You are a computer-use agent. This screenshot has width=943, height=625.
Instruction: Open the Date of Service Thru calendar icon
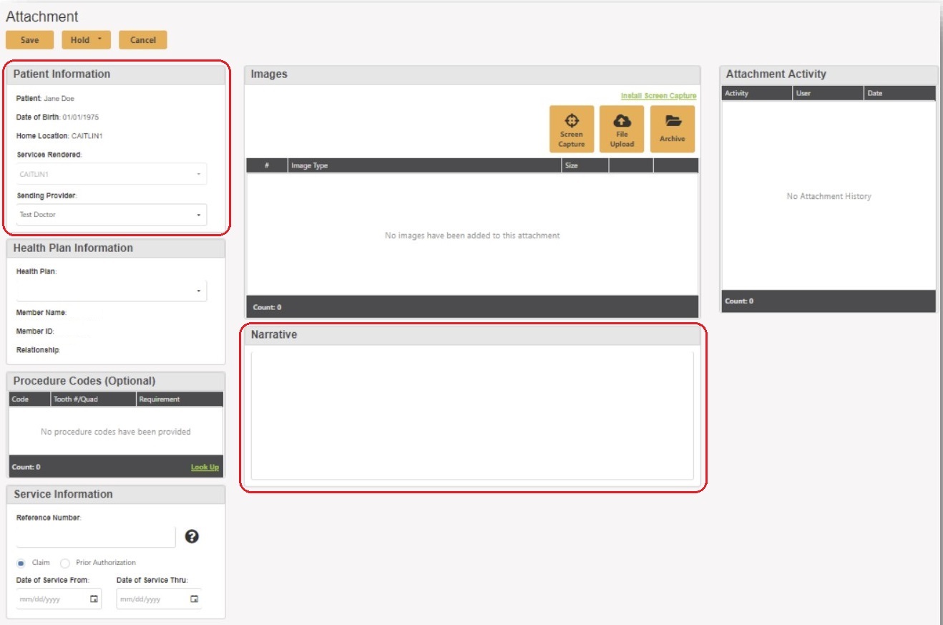194,599
